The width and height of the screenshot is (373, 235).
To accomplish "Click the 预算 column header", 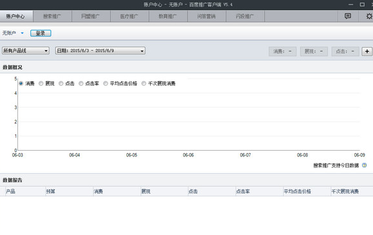I will (69, 191).
